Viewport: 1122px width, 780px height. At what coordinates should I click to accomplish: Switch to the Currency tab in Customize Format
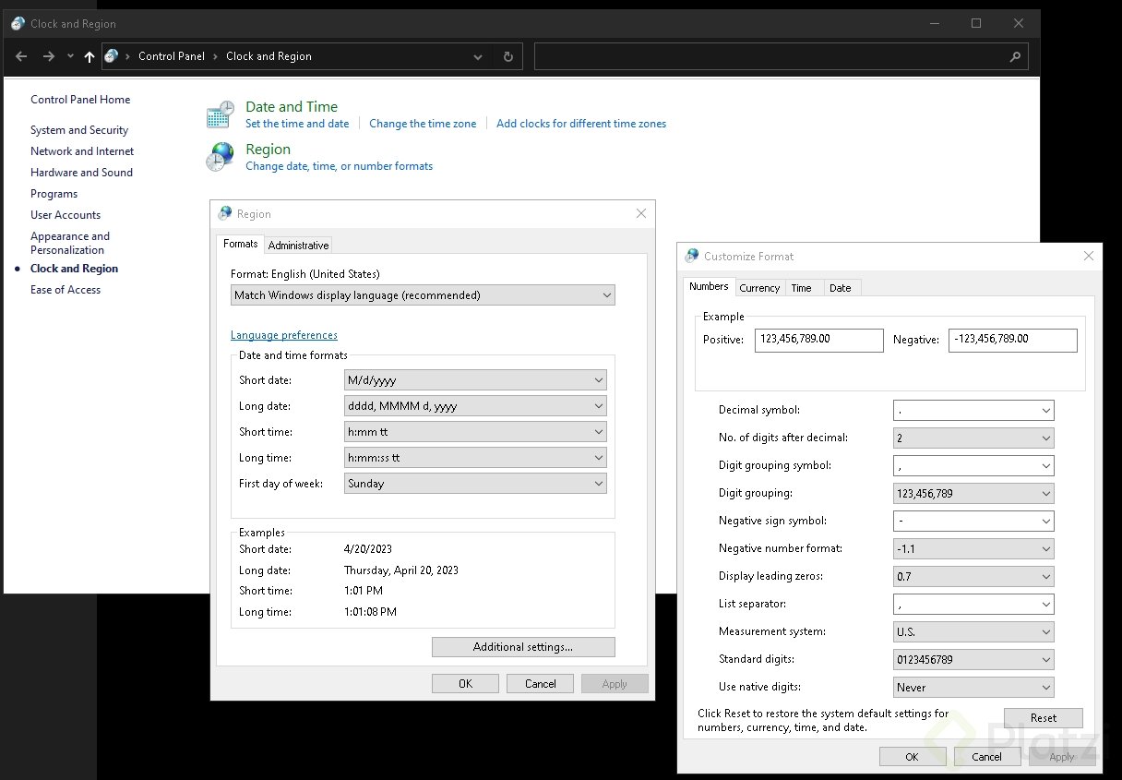coord(759,287)
